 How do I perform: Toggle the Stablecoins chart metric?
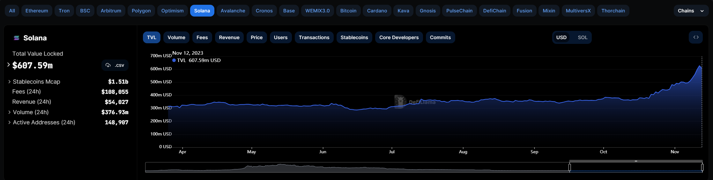pos(354,37)
